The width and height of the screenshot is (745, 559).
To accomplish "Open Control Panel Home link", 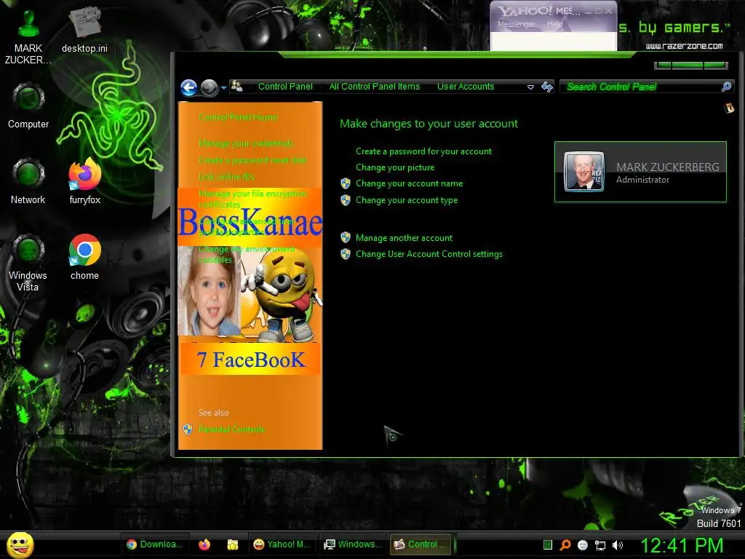I will pos(238,117).
